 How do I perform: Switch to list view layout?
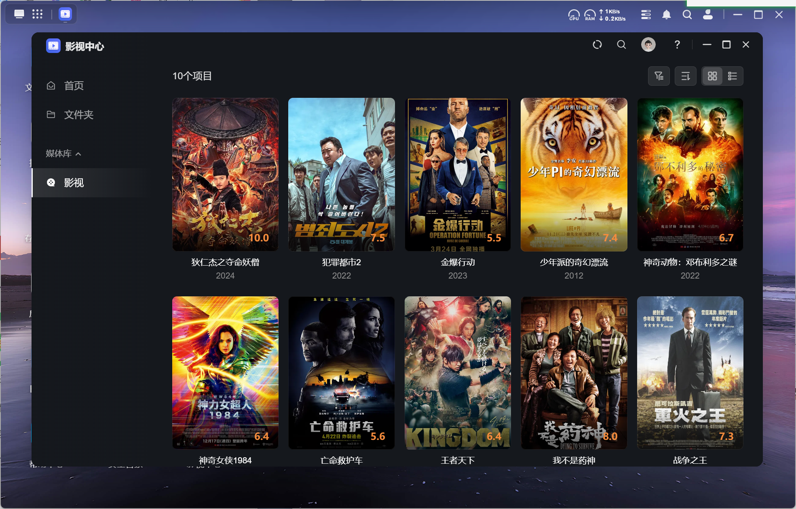tap(732, 76)
